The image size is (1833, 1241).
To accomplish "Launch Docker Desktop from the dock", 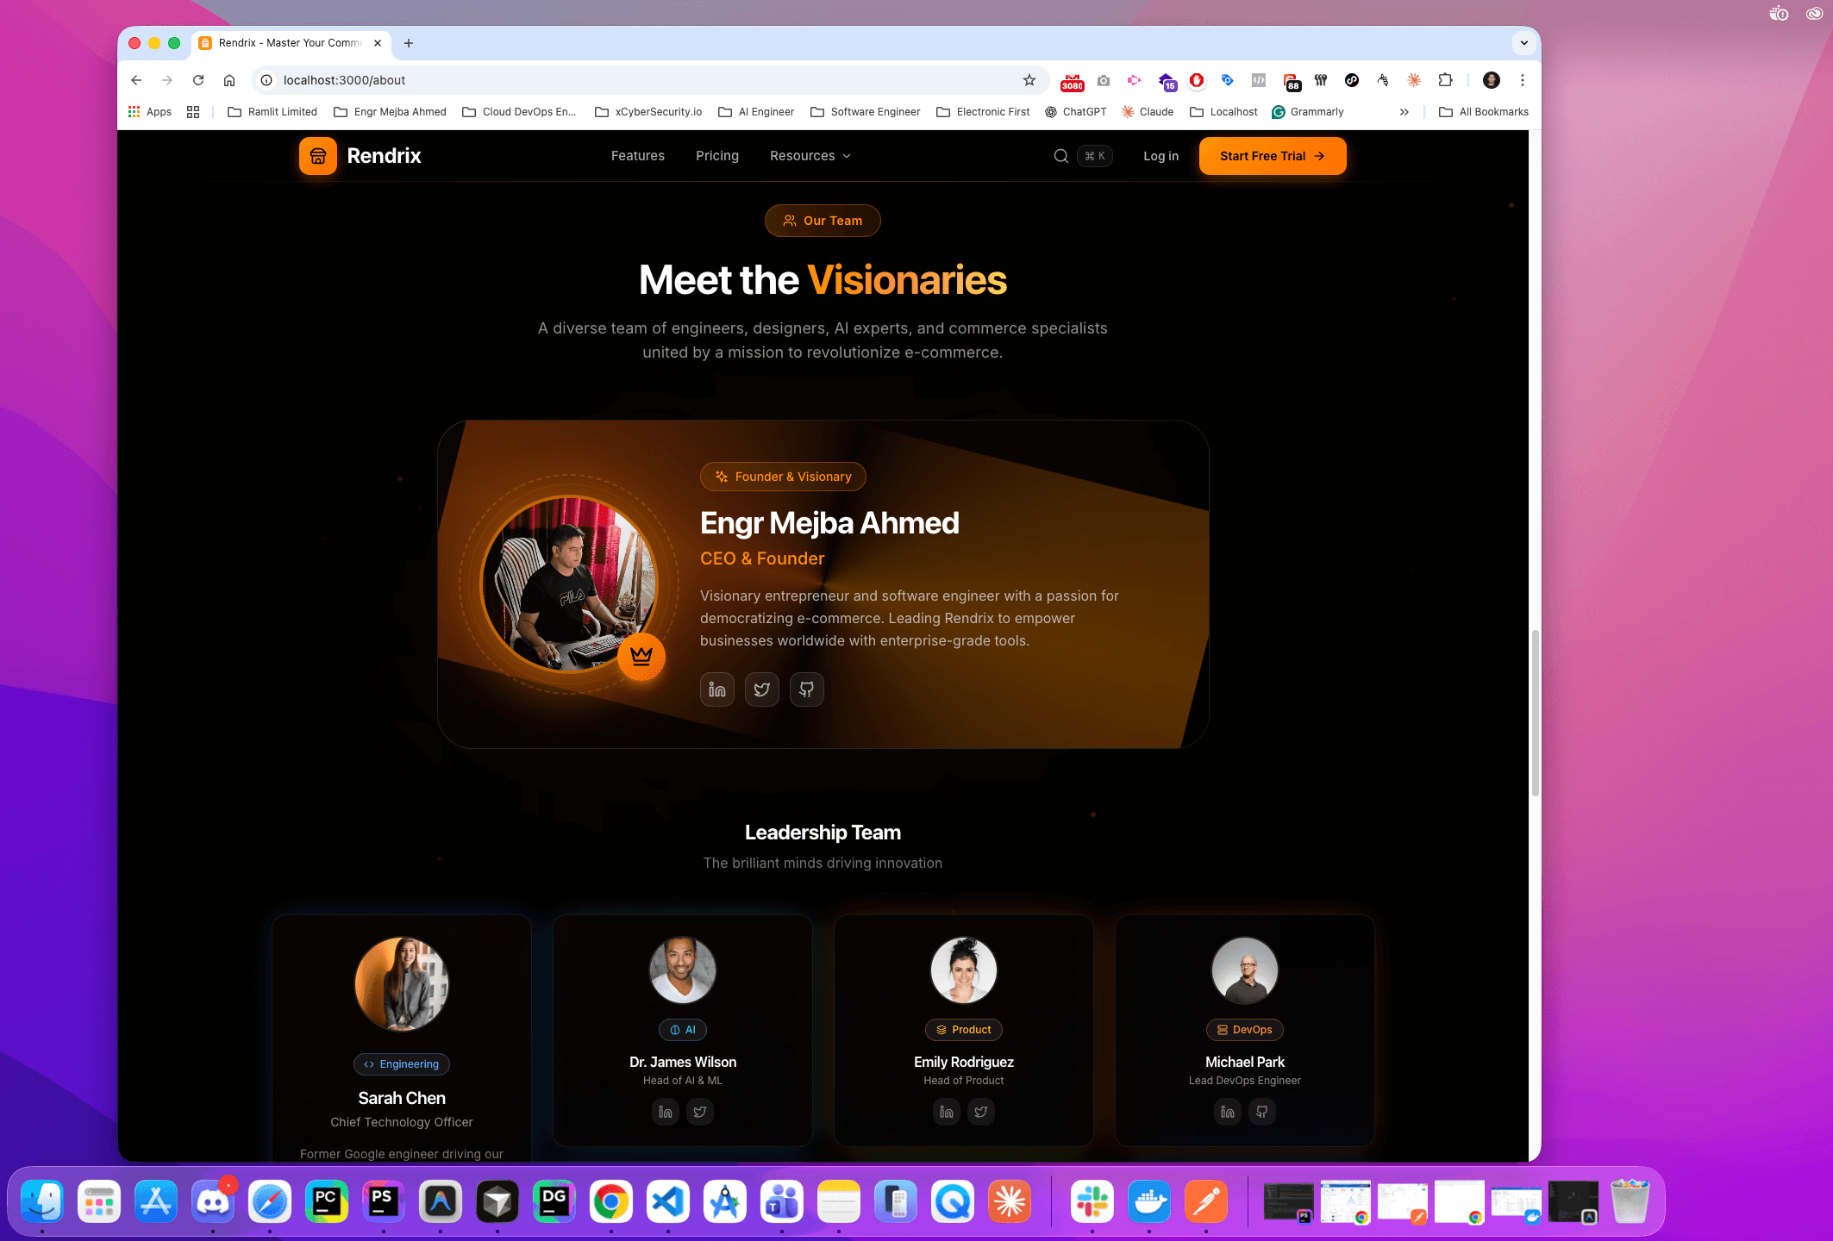I will coord(1148,1200).
